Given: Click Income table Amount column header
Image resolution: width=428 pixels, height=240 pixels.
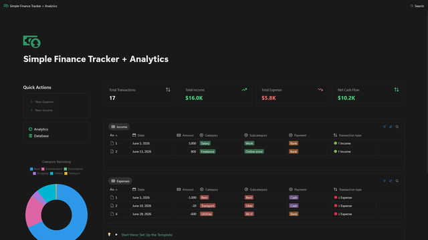Looking at the screenshot, I should pos(185,135).
